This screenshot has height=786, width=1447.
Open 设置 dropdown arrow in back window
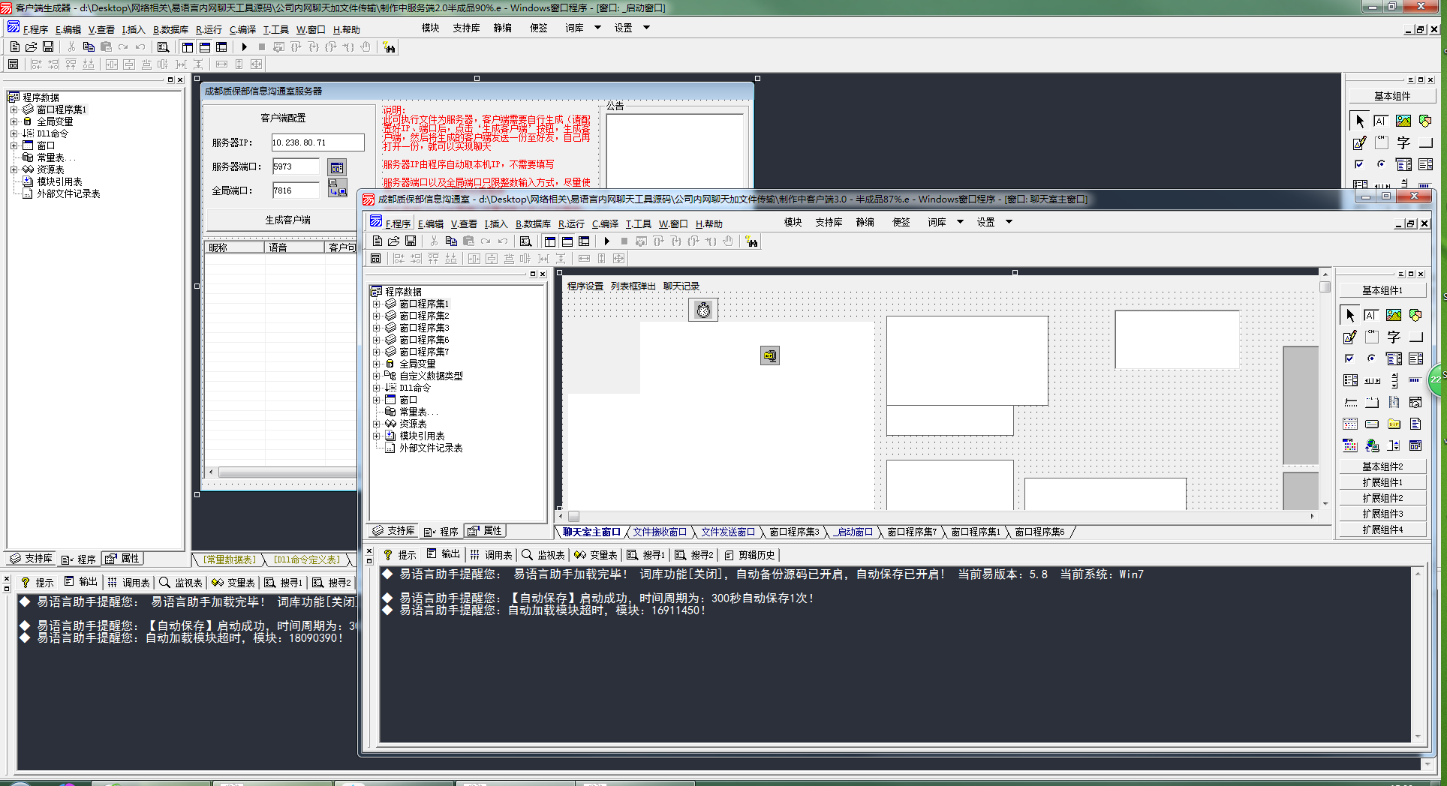[646, 28]
